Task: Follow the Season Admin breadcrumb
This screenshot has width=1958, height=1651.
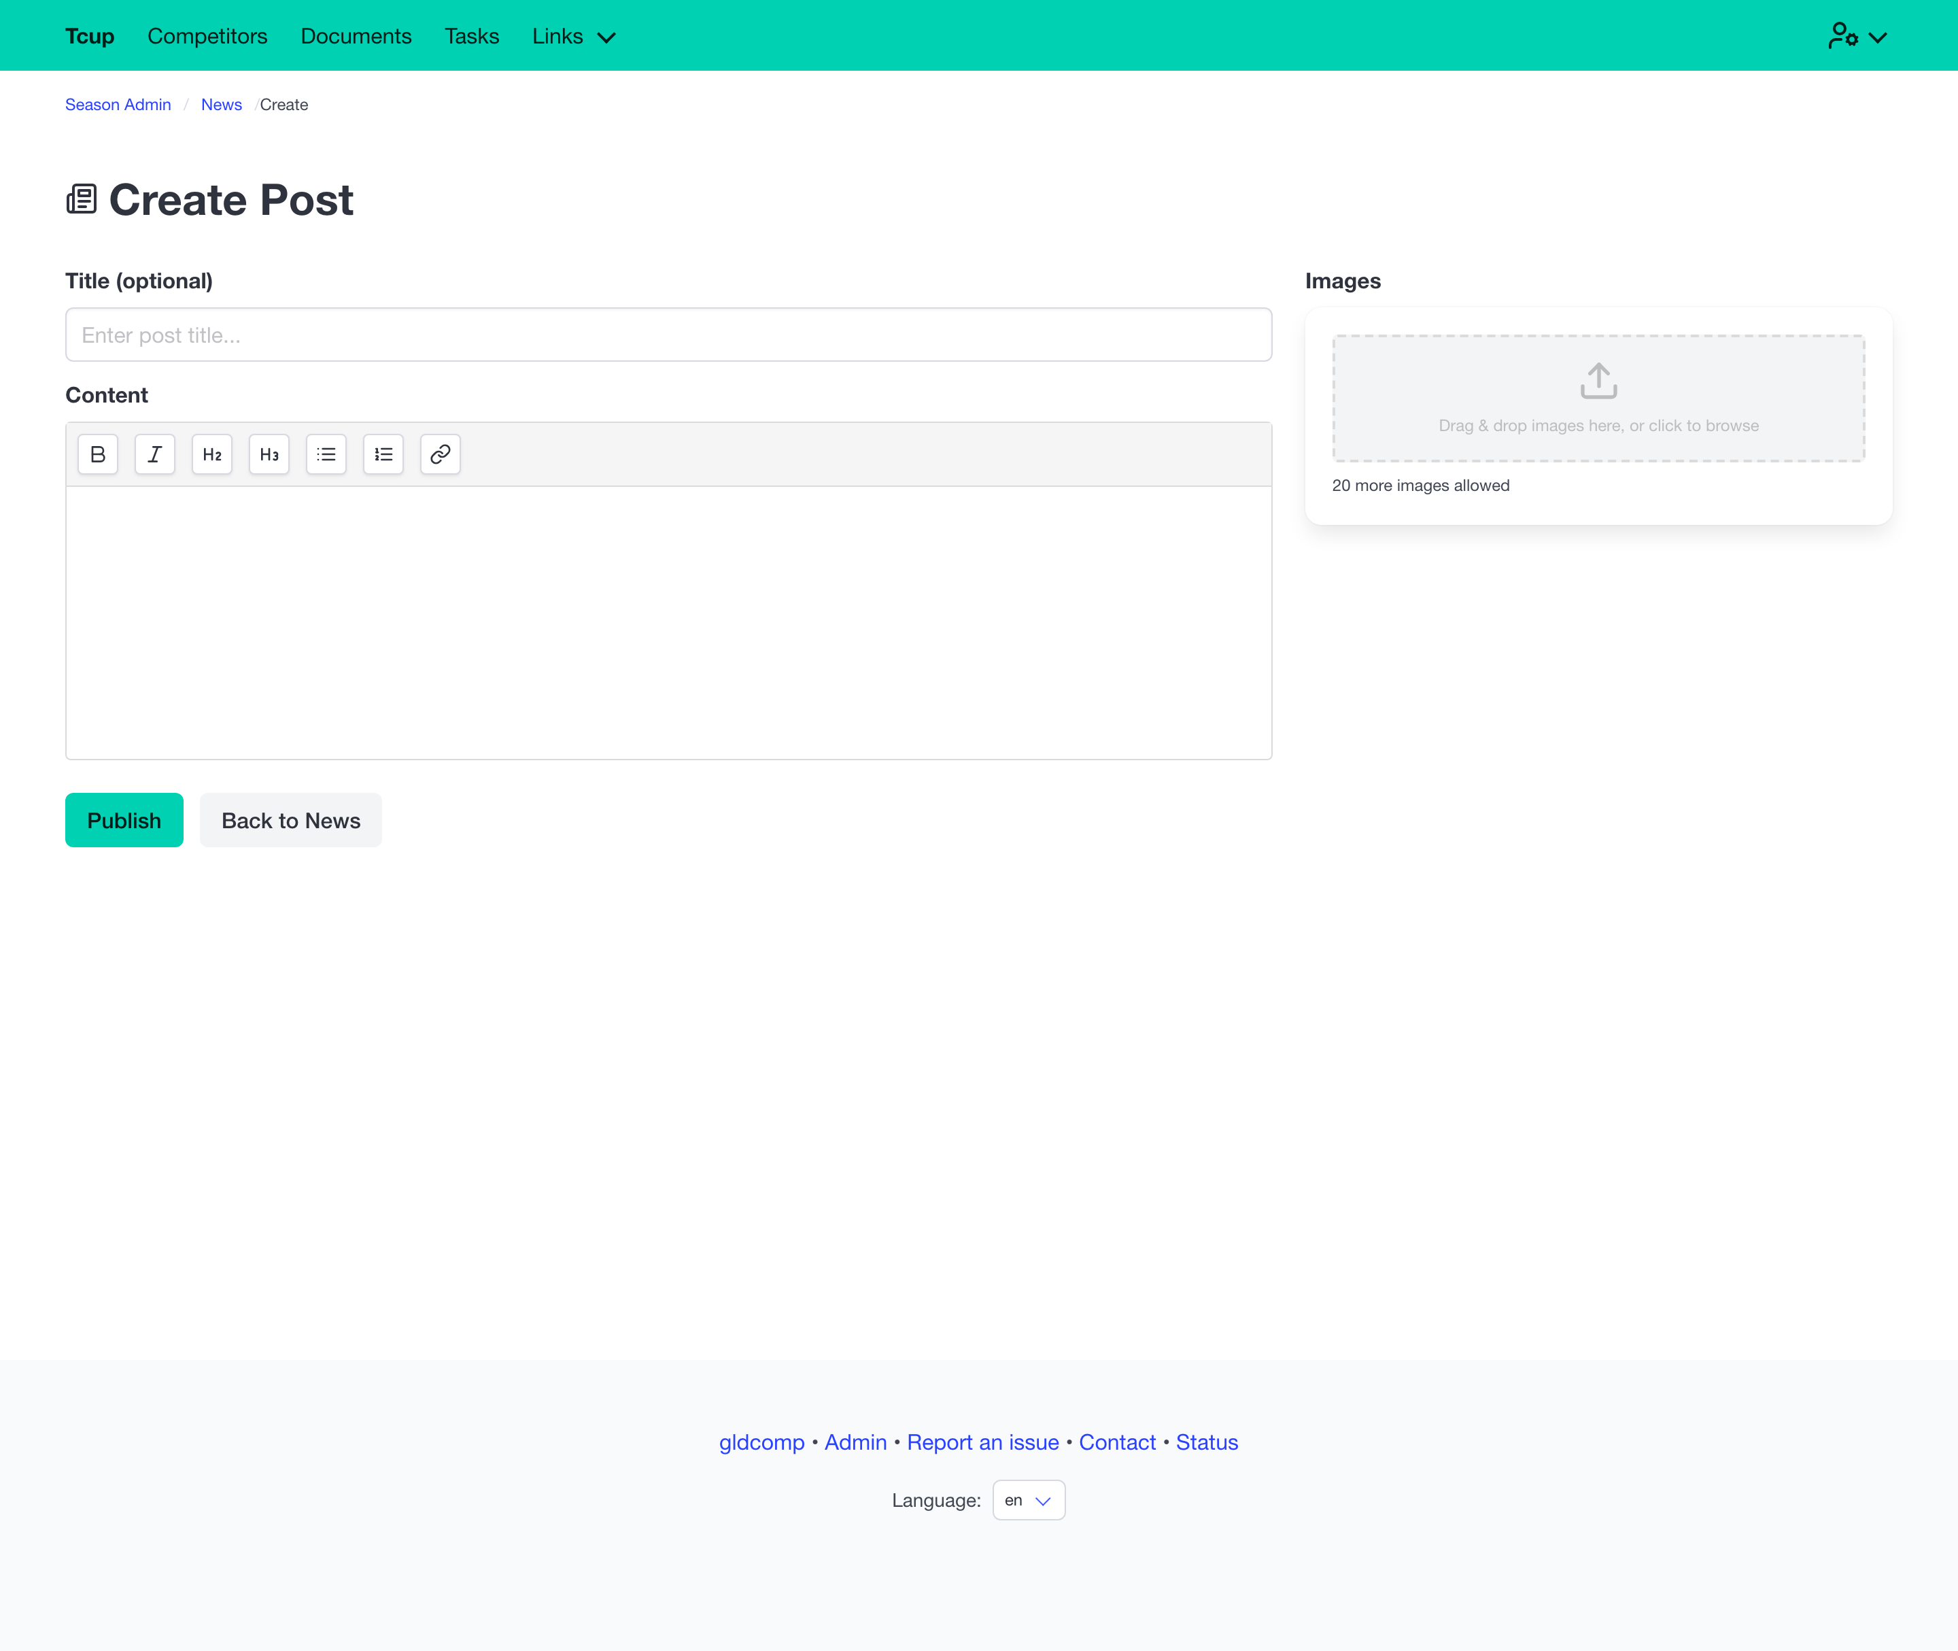Action: click(118, 105)
